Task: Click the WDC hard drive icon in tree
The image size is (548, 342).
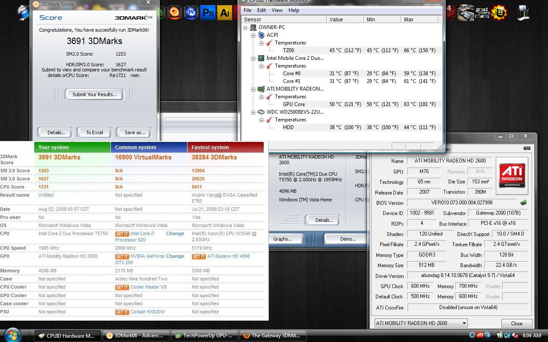Action: pos(261,112)
